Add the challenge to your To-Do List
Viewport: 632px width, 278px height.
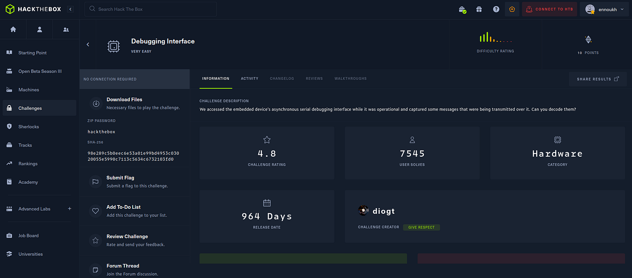point(95,211)
